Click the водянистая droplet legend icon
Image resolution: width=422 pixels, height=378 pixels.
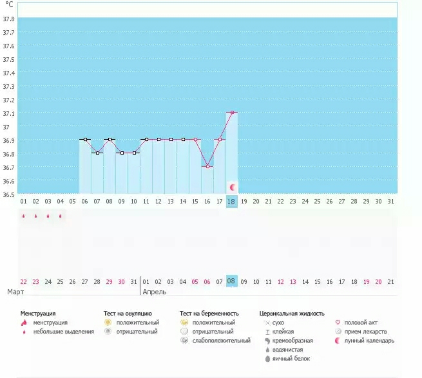[x=267, y=350]
